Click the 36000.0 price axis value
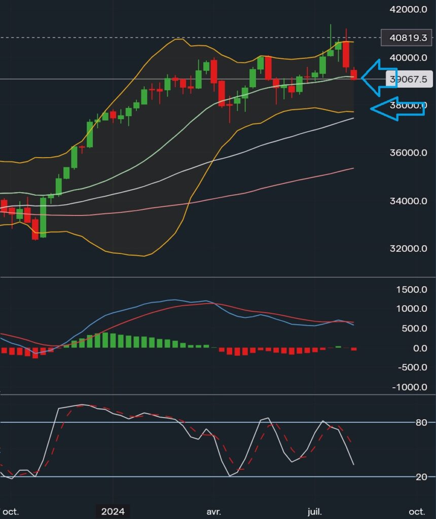436x519 pixels. [408, 153]
